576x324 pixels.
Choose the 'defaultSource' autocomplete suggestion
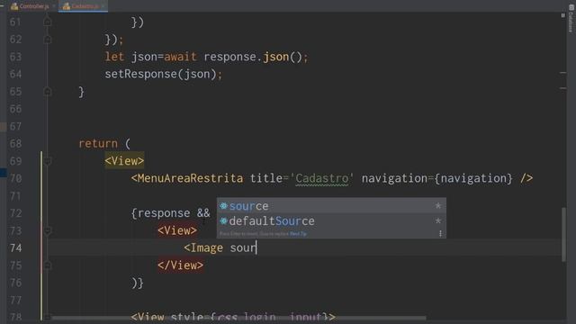331,221
